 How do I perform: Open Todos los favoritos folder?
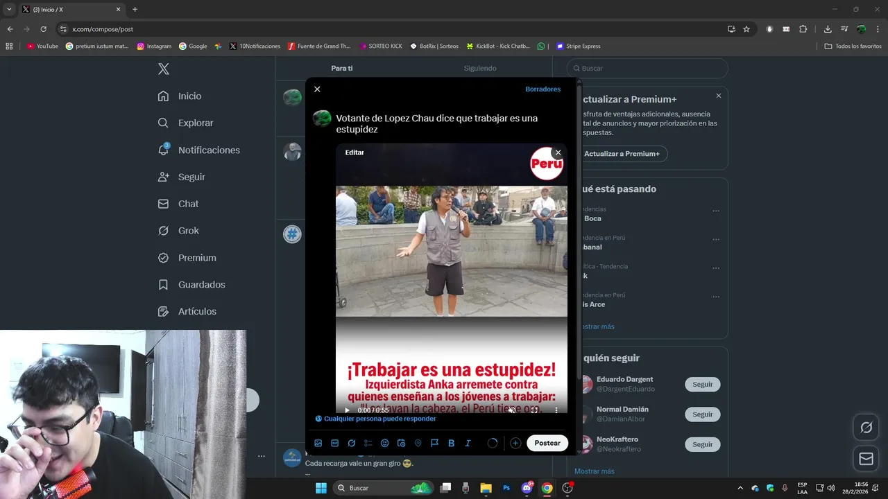pos(853,46)
